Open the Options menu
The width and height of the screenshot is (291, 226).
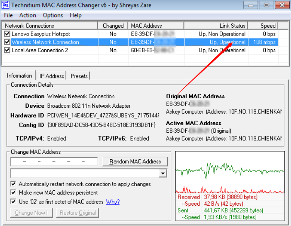point(53,15)
